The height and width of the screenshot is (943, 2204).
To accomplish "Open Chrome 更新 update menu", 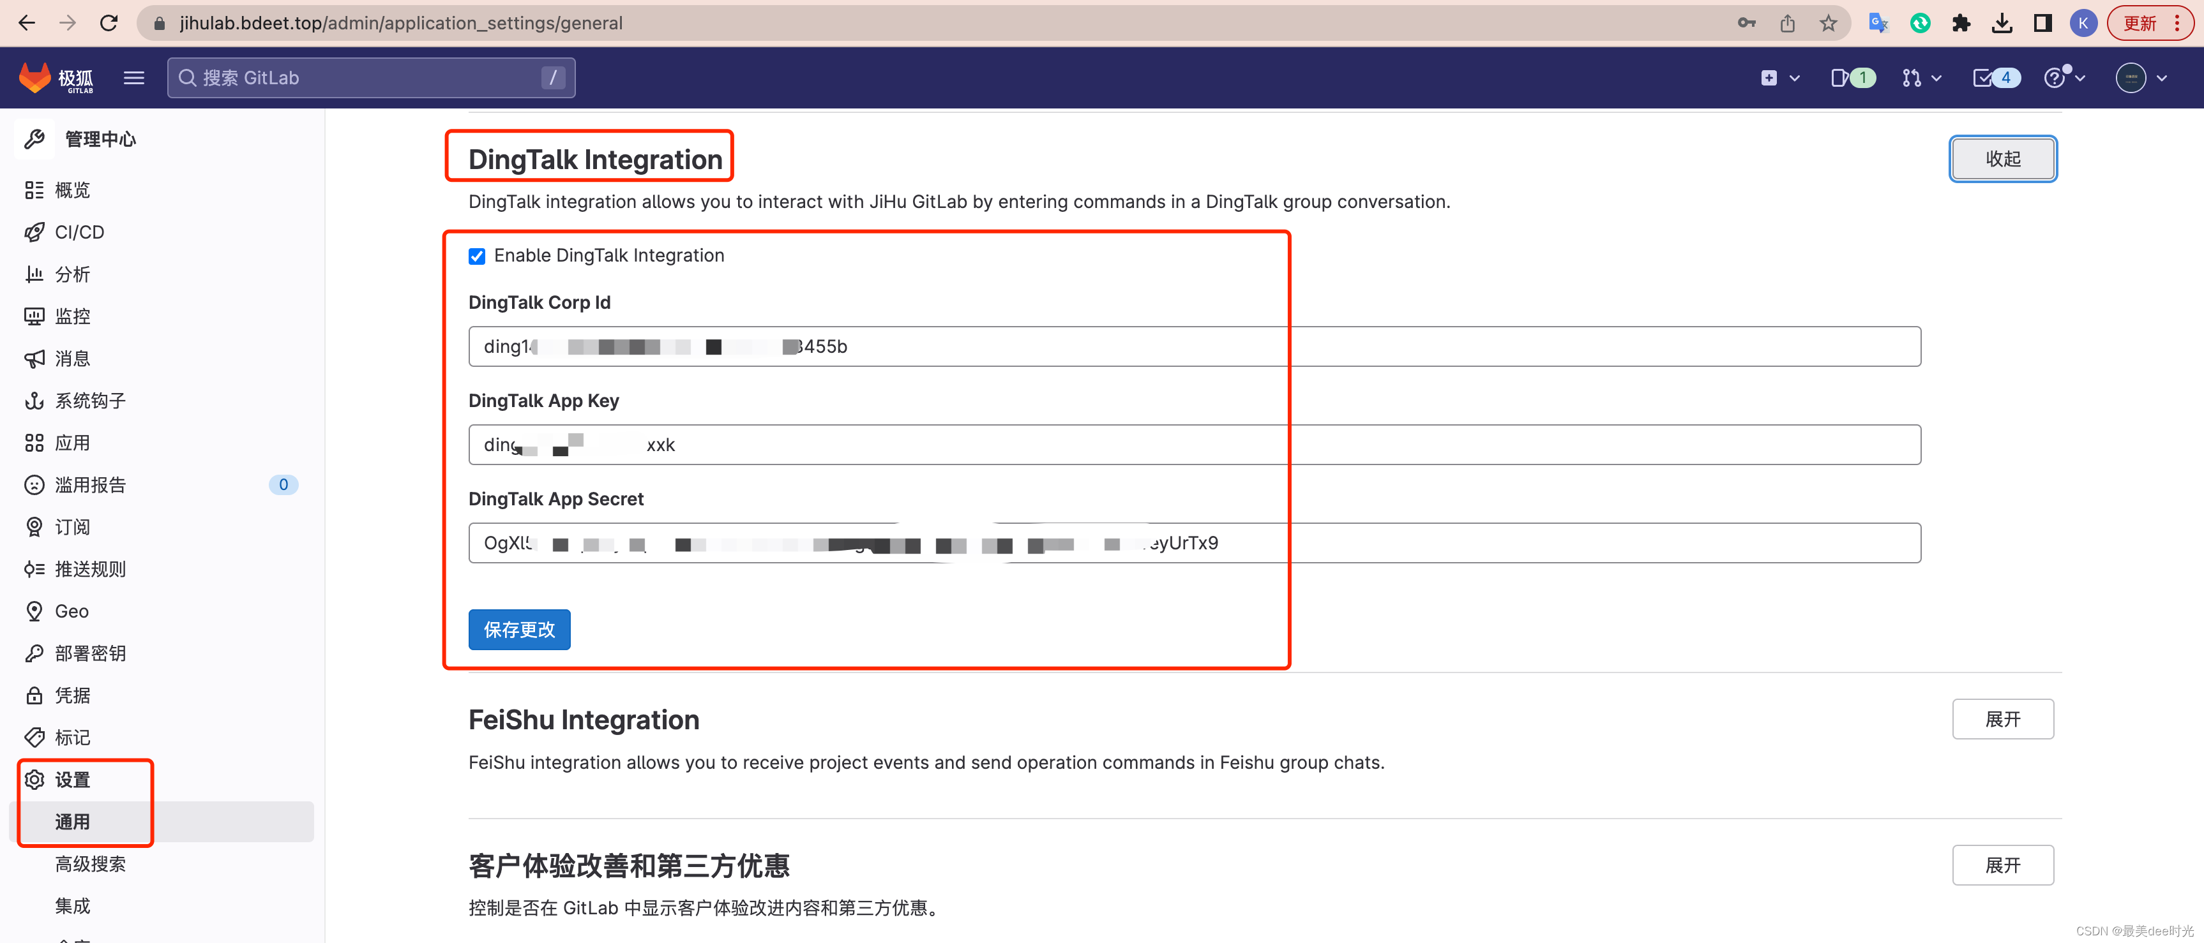I will tap(2150, 23).
